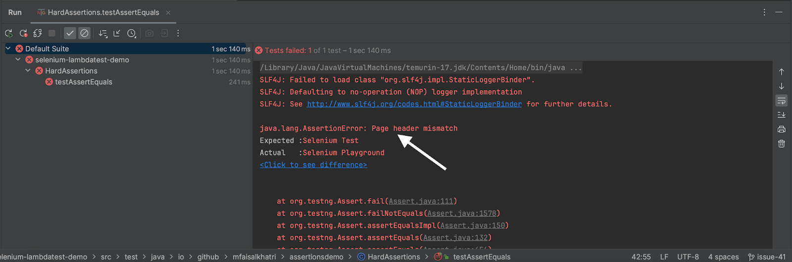Click the print console output icon
The height and width of the screenshot is (262, 792).
pyautogui.click(x=781, y=129)
